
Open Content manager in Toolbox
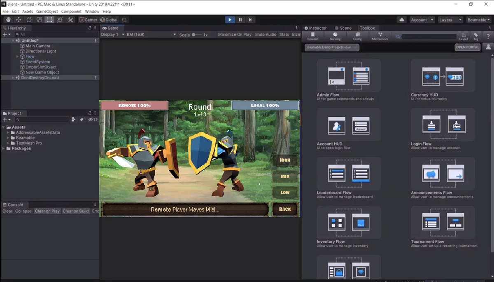point(312,36)
